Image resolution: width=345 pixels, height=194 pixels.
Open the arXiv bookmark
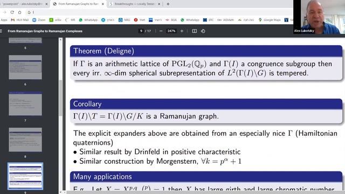click(56, 20)
